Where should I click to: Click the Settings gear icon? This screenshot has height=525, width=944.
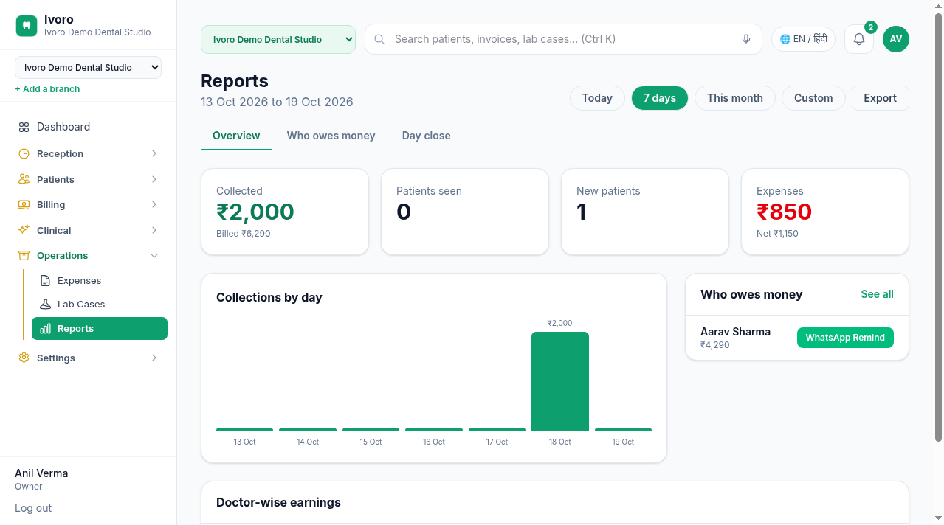pos(24,358)
